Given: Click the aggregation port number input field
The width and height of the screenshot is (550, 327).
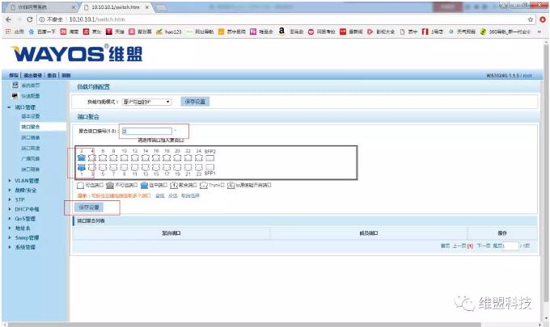Looking at the screenshot, I should pyautogui.click(x=146, y=130).
